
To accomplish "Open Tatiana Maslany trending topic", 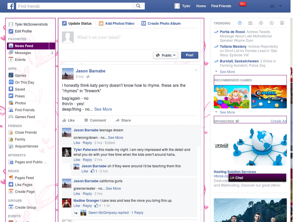I will tap(233, 47).
